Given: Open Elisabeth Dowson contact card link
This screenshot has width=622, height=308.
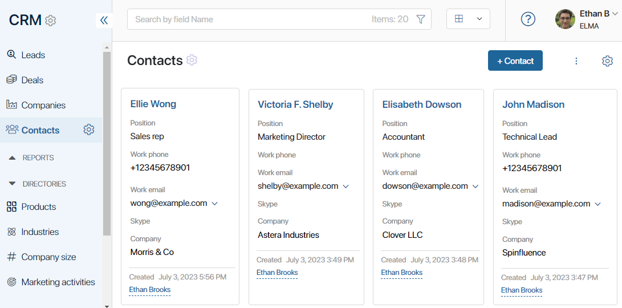Looking at the screenshot, I should [422, 104].
